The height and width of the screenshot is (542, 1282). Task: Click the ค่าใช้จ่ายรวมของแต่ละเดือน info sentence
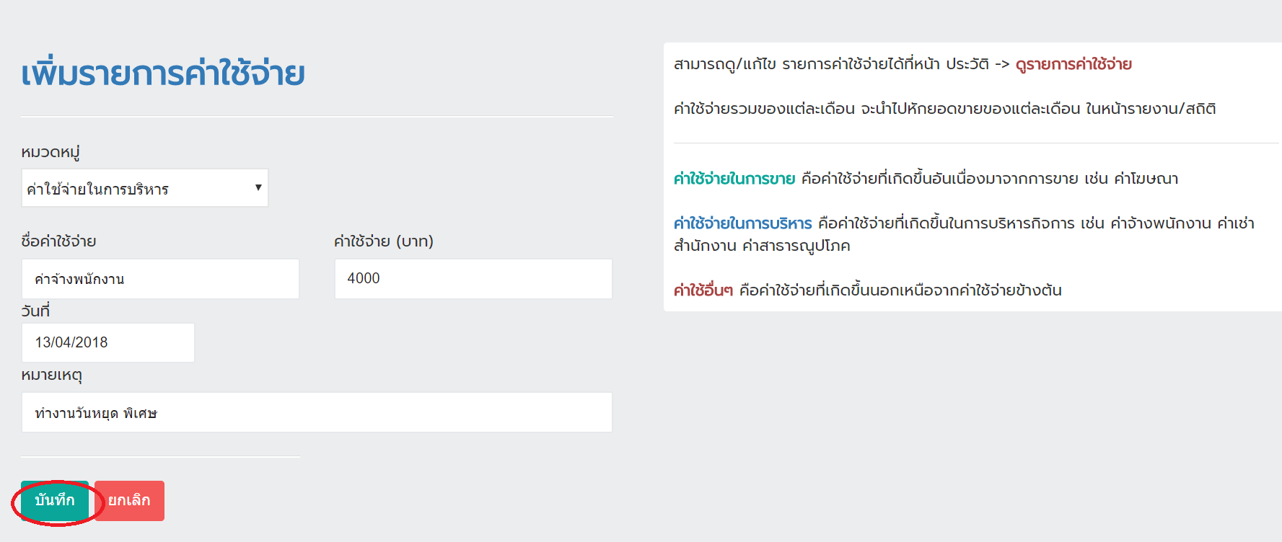[944, 109]
